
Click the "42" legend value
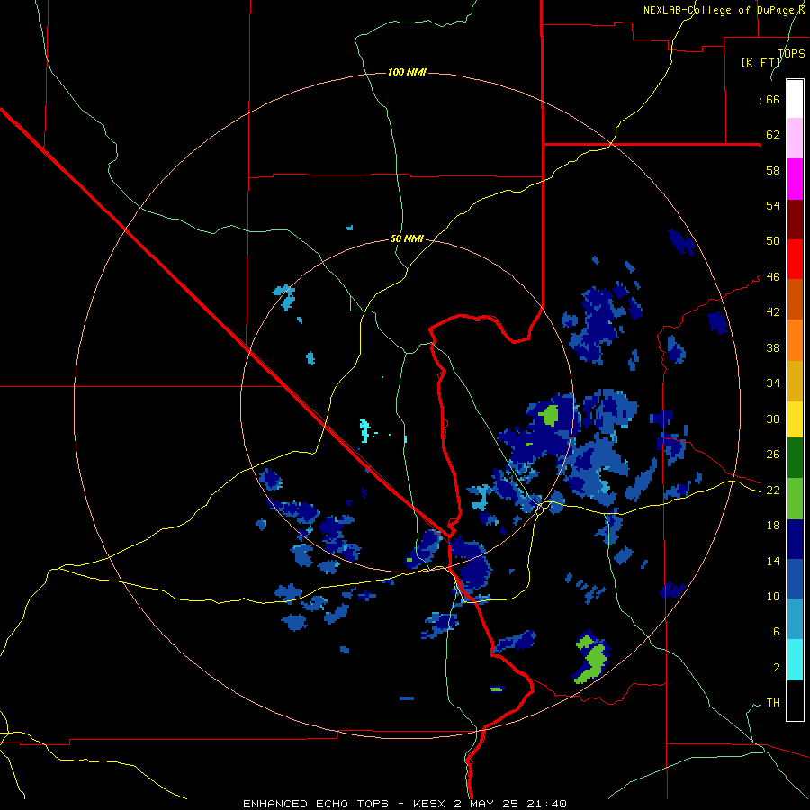pos(773,312)
